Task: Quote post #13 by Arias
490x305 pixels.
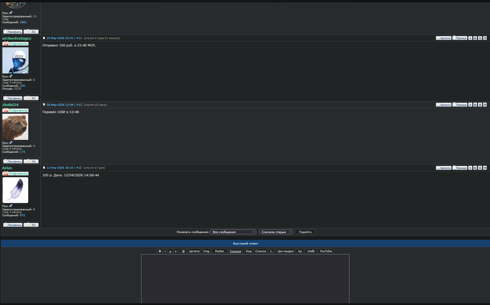Action: click(x=444, y=168)
